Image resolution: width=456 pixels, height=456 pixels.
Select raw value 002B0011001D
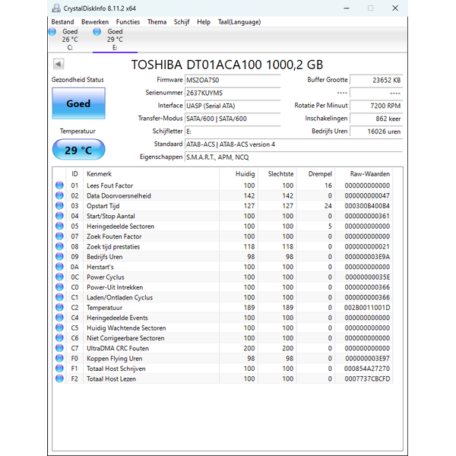click(367, 308)
